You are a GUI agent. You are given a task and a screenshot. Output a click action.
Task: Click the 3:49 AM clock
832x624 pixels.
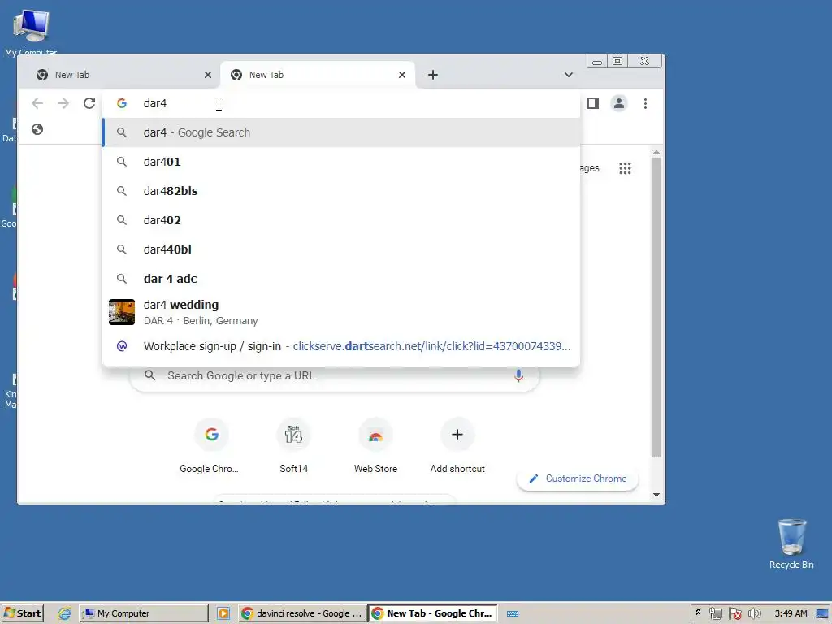pos(790,613)
